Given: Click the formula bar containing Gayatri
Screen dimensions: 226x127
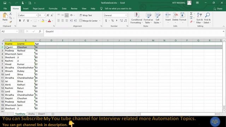Looking at the screenshot, I should click(133, 33).
